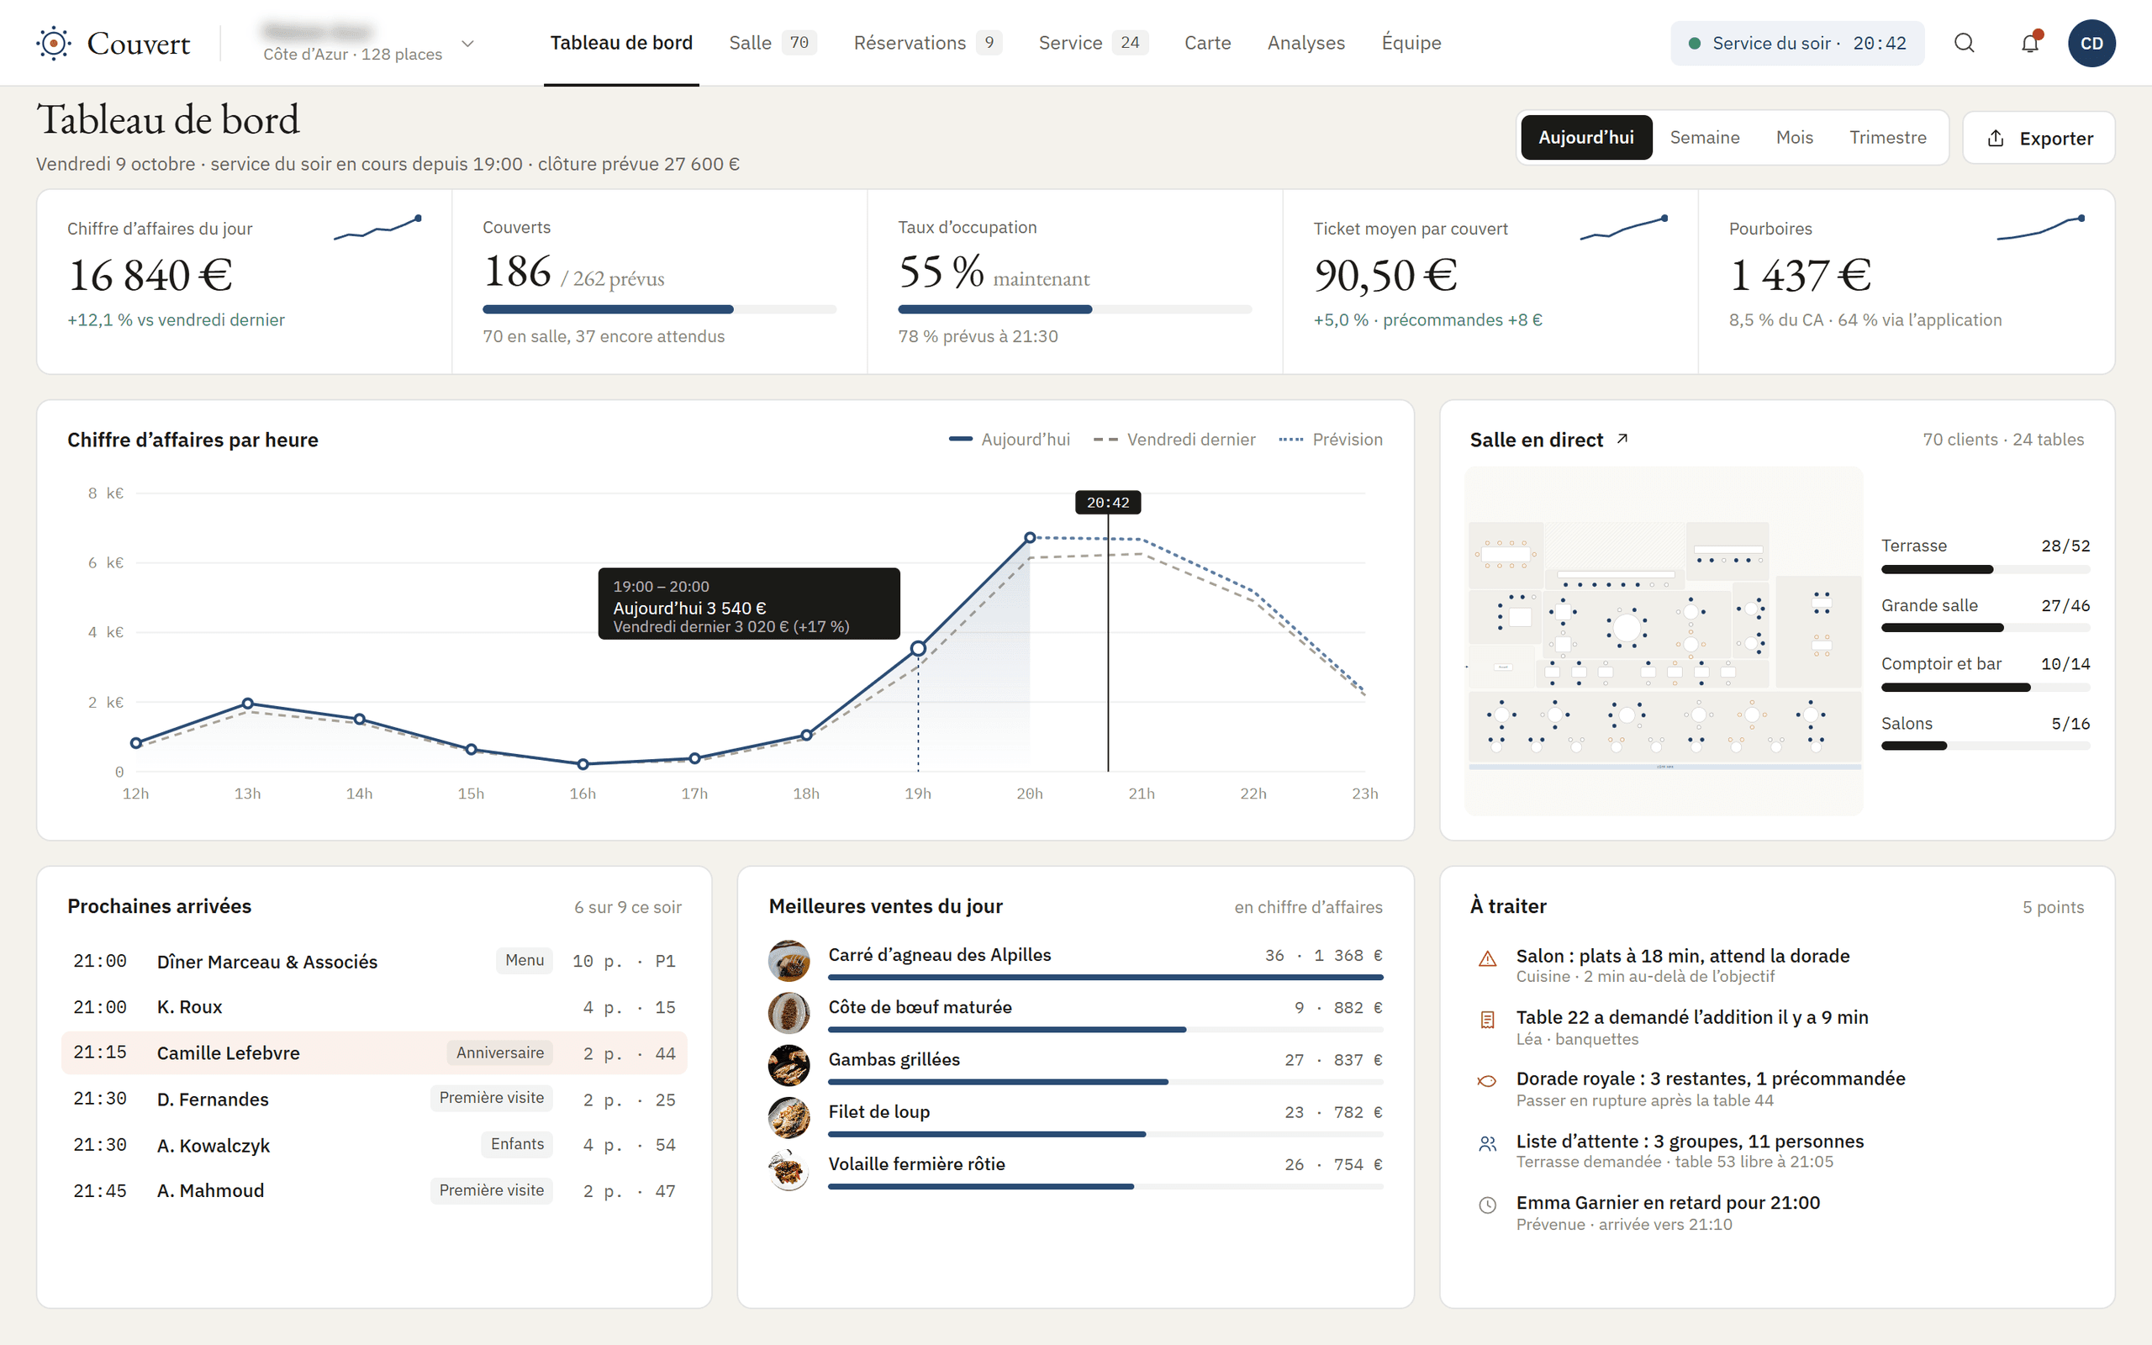Viewport: 2152px width, 1345px height.
Task: Toggle Prévision legend series
Action: pyautogui.click(x=1331, y=440)
